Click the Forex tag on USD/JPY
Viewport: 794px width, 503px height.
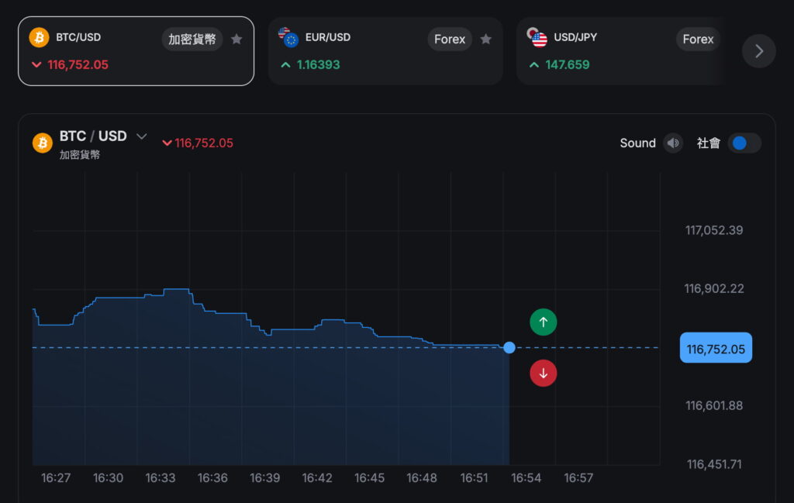point(698,40)
